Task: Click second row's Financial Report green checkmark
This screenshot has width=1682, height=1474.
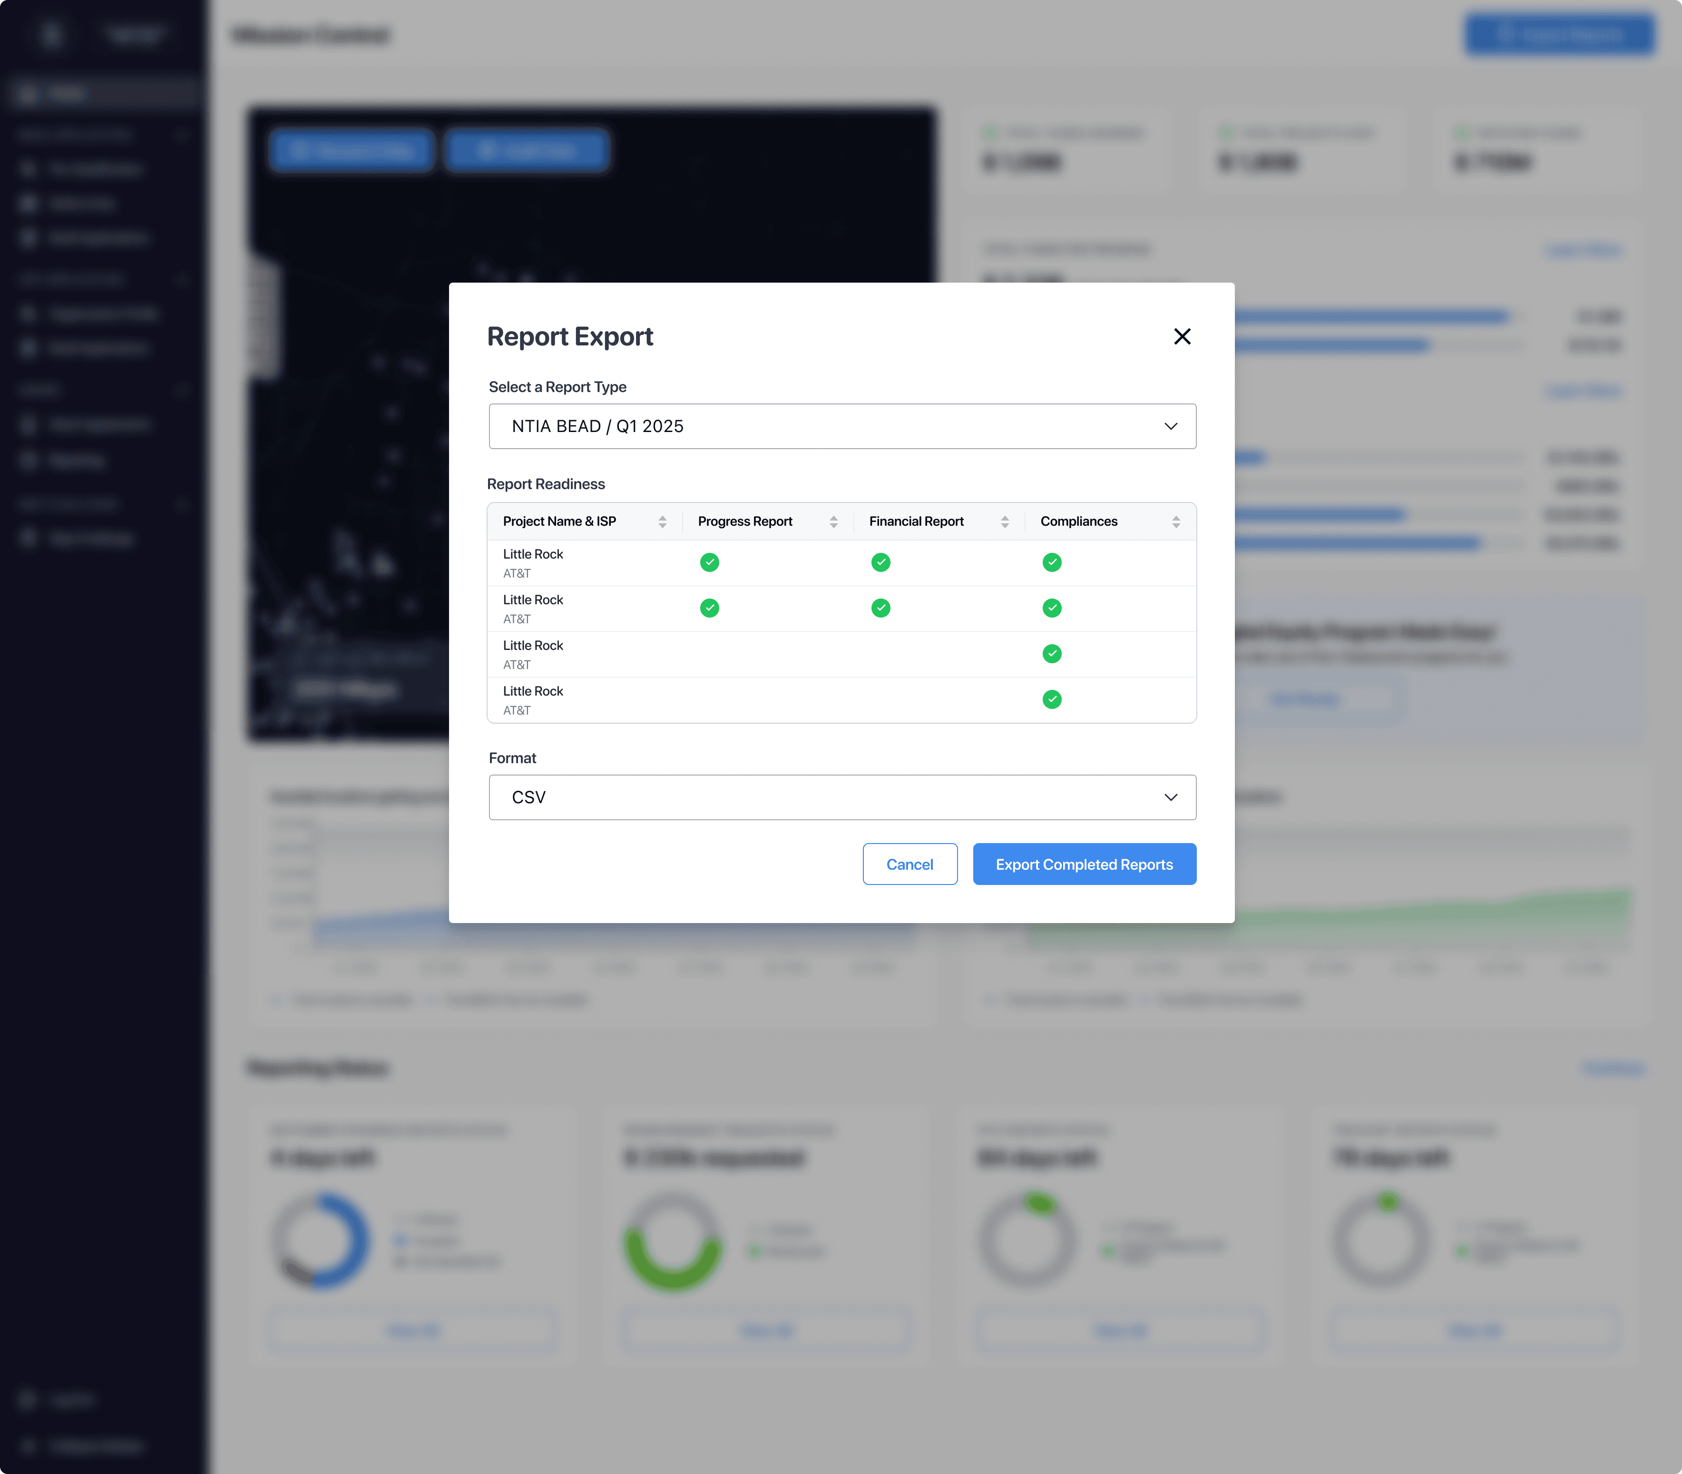Action: 880,608
